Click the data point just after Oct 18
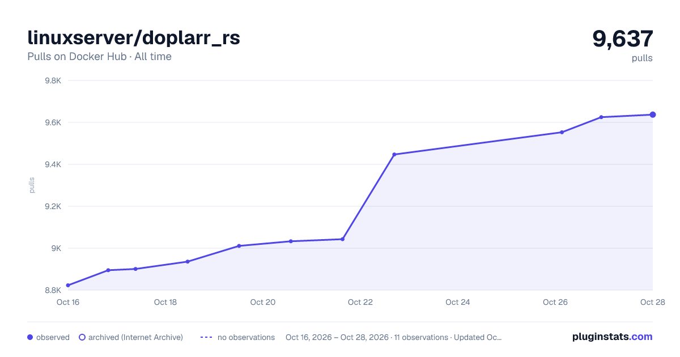680x357 pixels. point(188,261)
